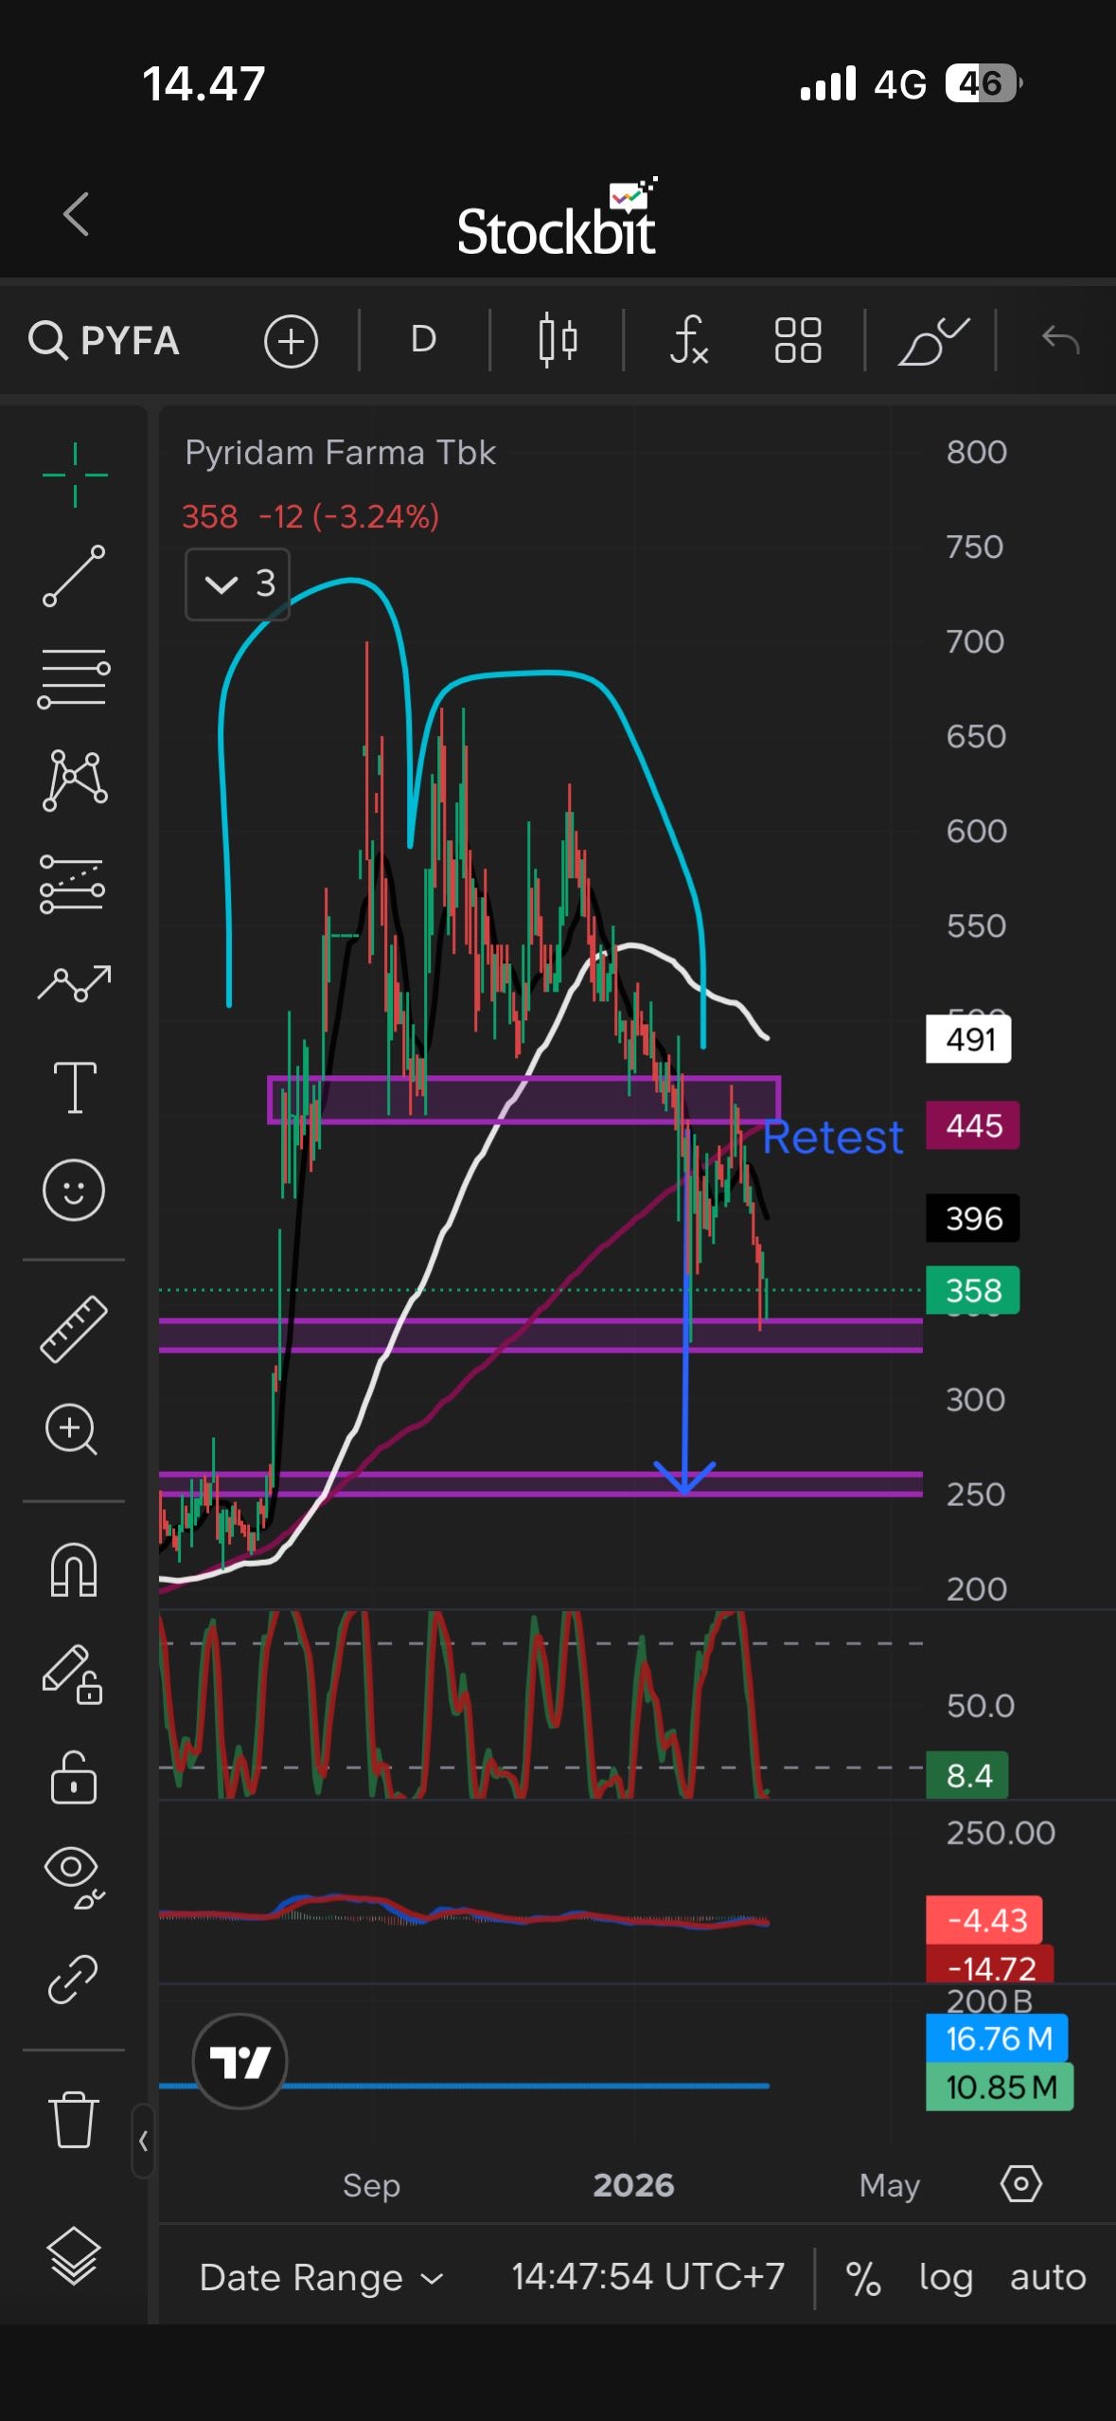The width and height of the screenshot is (1116, 2421).
Task: Open the D timeframe selector
Action: (423, 340)
